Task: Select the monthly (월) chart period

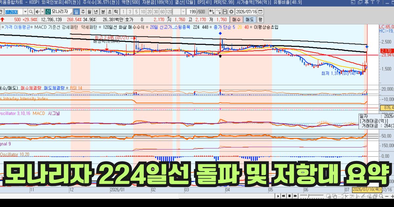Action: pos(89,12)
